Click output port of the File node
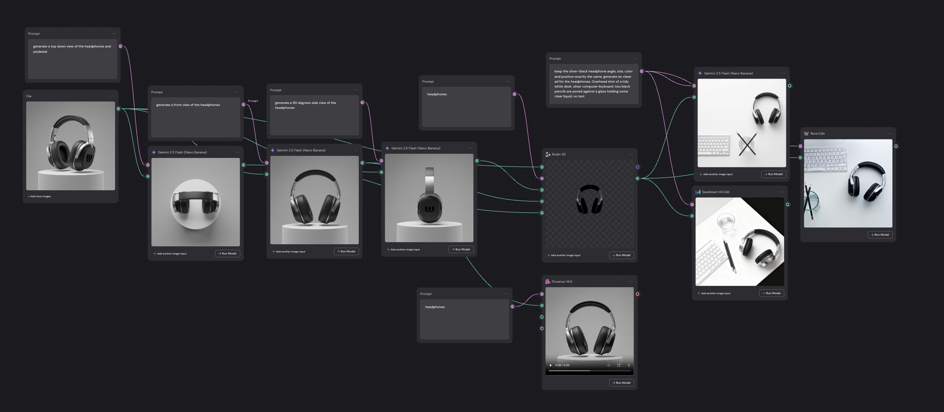The height and width of the screenshot is (412, 944). click(x=118, y=109)
